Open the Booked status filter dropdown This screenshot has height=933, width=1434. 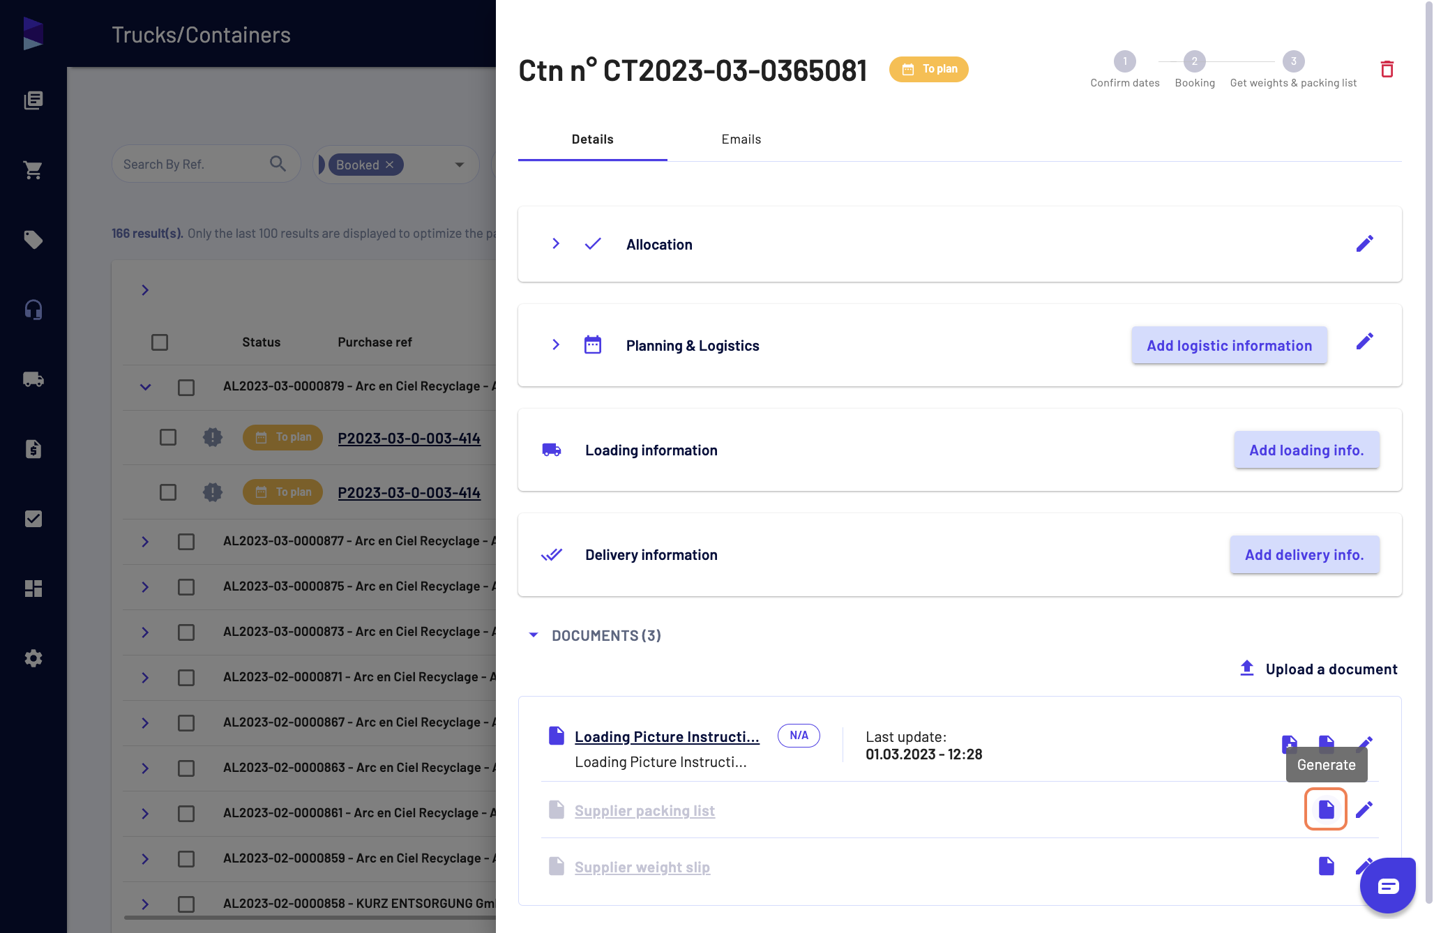point(459,165)
